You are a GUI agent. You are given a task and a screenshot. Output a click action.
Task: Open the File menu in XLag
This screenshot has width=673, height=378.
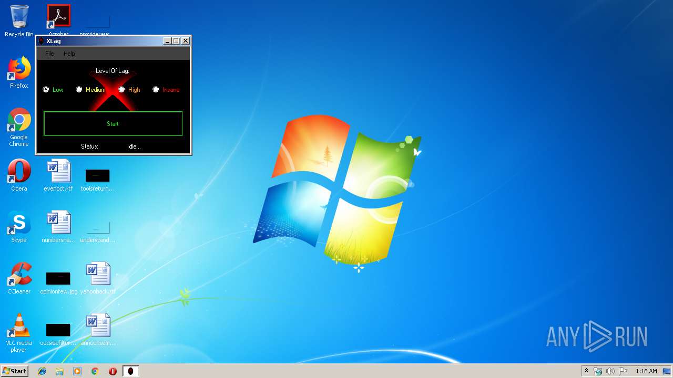pos(49,54)
